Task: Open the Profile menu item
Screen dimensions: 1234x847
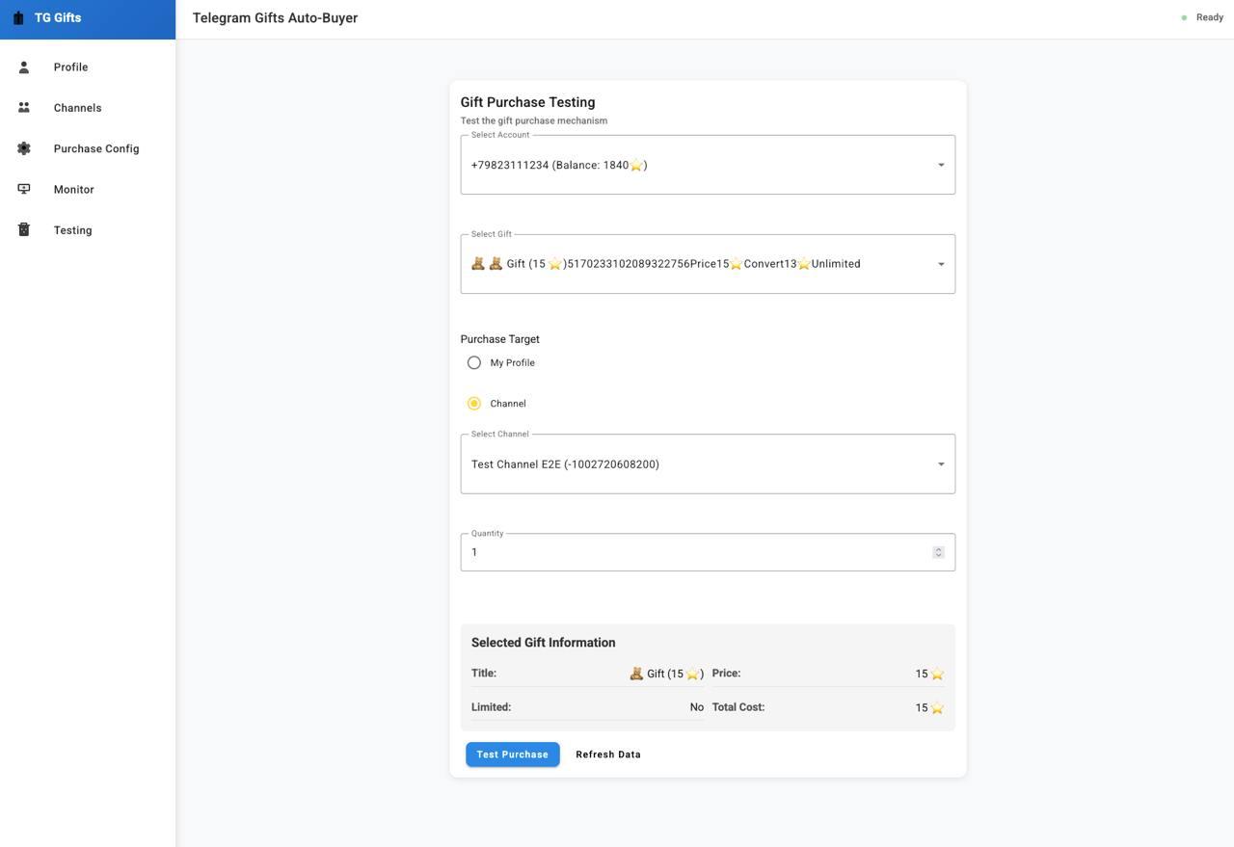Action: pos(88,67)
